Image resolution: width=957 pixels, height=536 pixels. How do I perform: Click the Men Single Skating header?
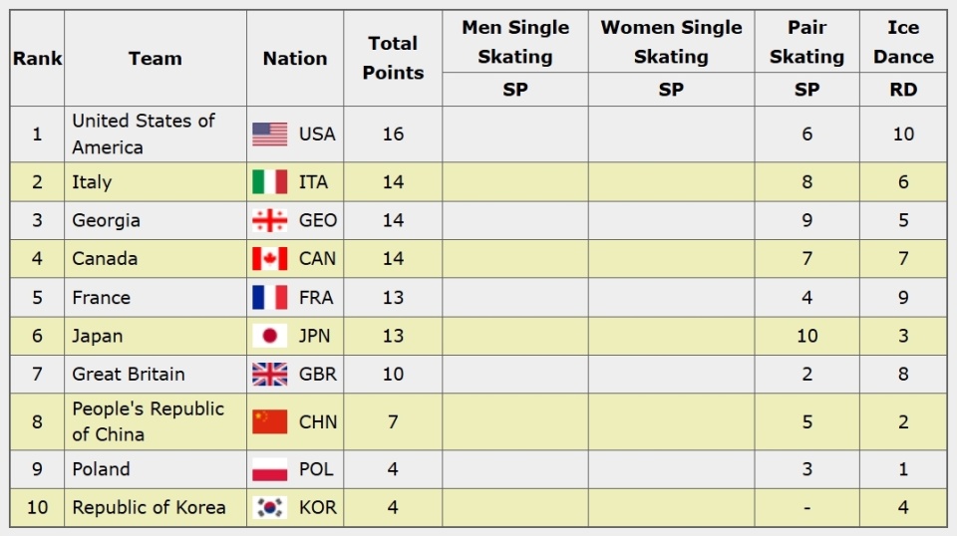[515, 42]
